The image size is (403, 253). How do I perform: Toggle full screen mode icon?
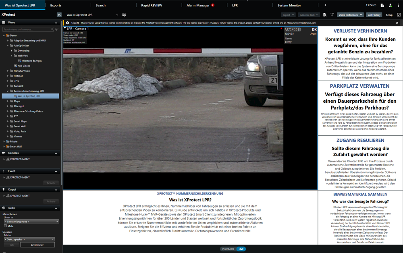tap(399, 15)
